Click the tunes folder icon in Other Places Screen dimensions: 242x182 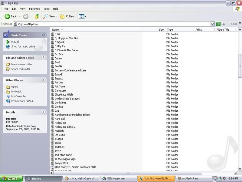coord(8,87)
